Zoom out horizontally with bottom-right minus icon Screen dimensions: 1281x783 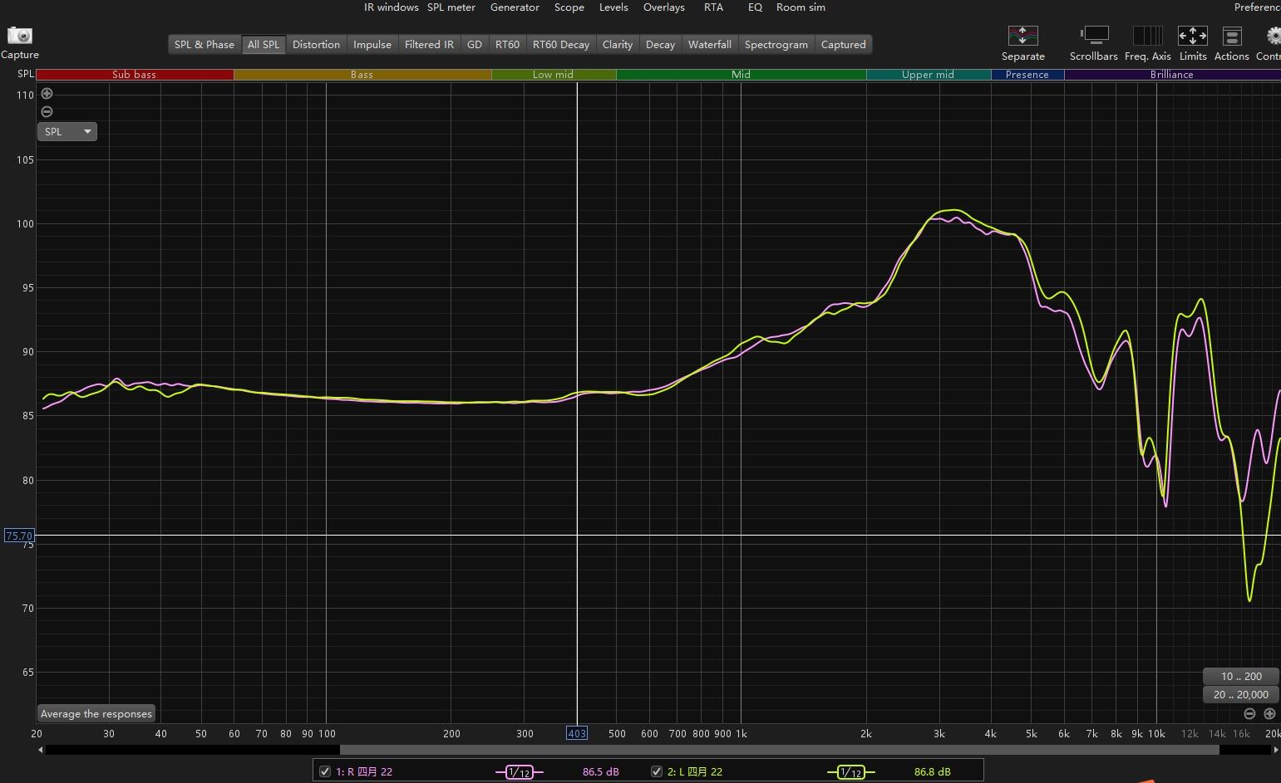point(1249,713)
